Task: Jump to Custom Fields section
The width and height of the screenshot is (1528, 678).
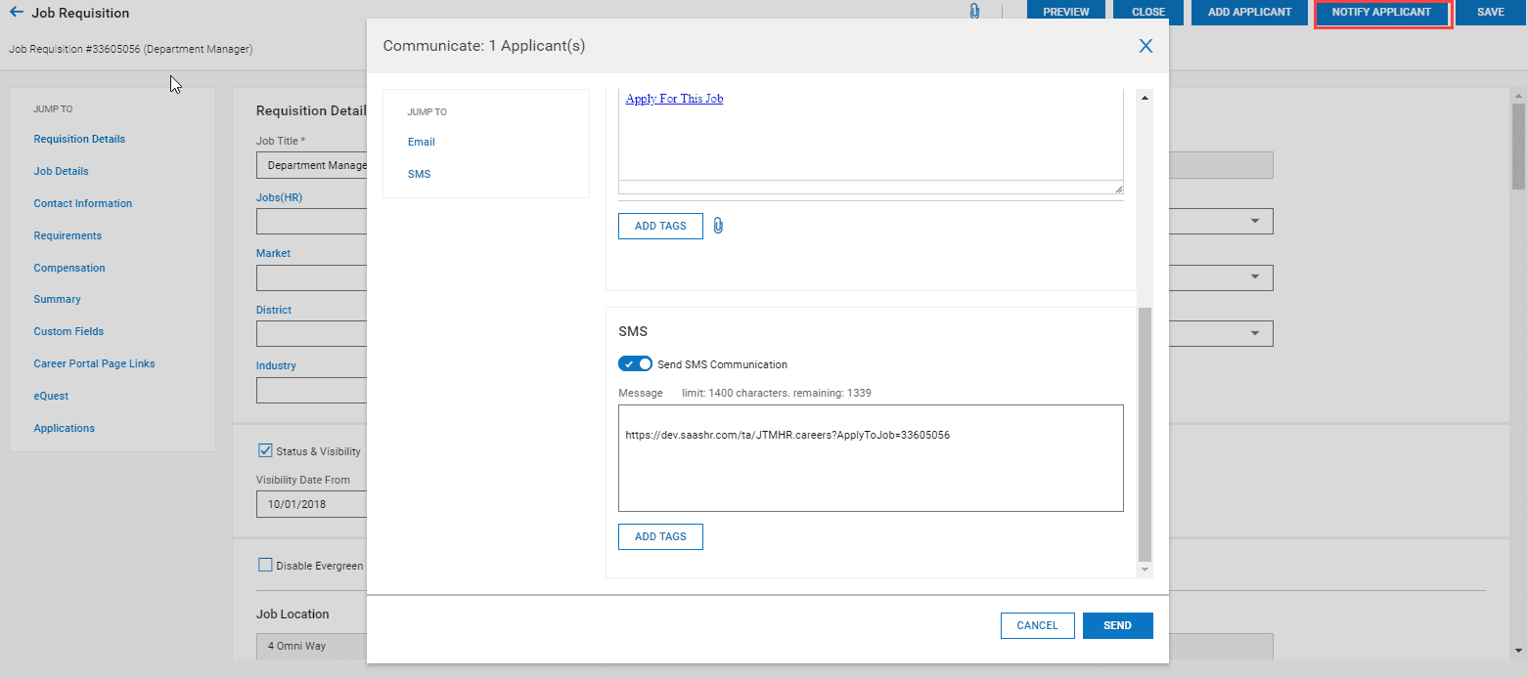Action: pyautogui.click(x=68, y=331)
